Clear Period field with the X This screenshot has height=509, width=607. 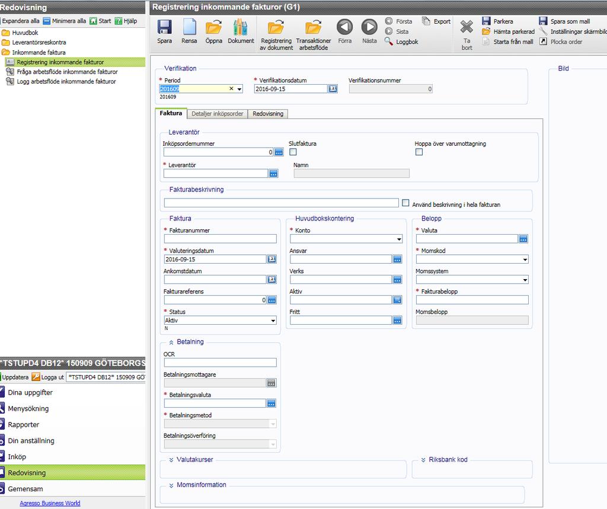[231, 89]
